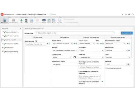Open the Data view dropdown in toolbar
This screenshot has height=101, width=135.
[32, 21]
